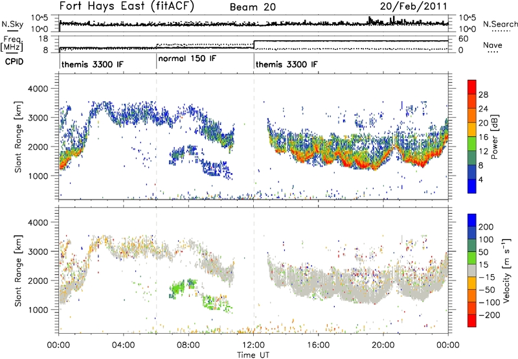Click the 'Power [dB]' colorbar title
This screenshot has width=518, height=359.
click(x=494, y=137)
